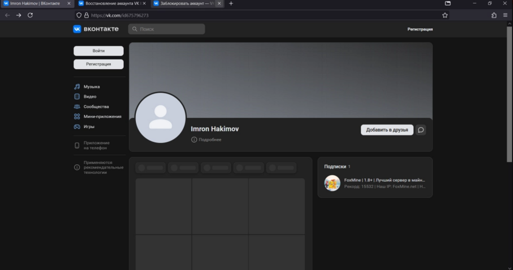Click the phone app icon in sidebar
Screen dimensions: 513x270
pyautogui.click(x=77, y=146)
